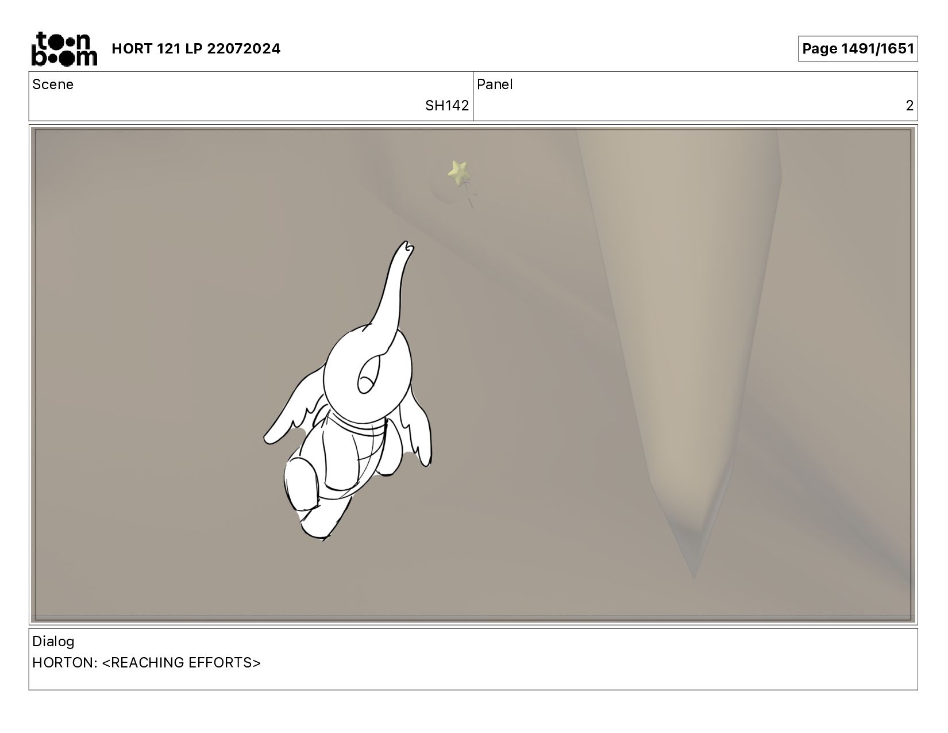Viewport: 948px width, 733px height.
Task: Click the "Page 1491/1651" page indicator
Action: [858, 49]
